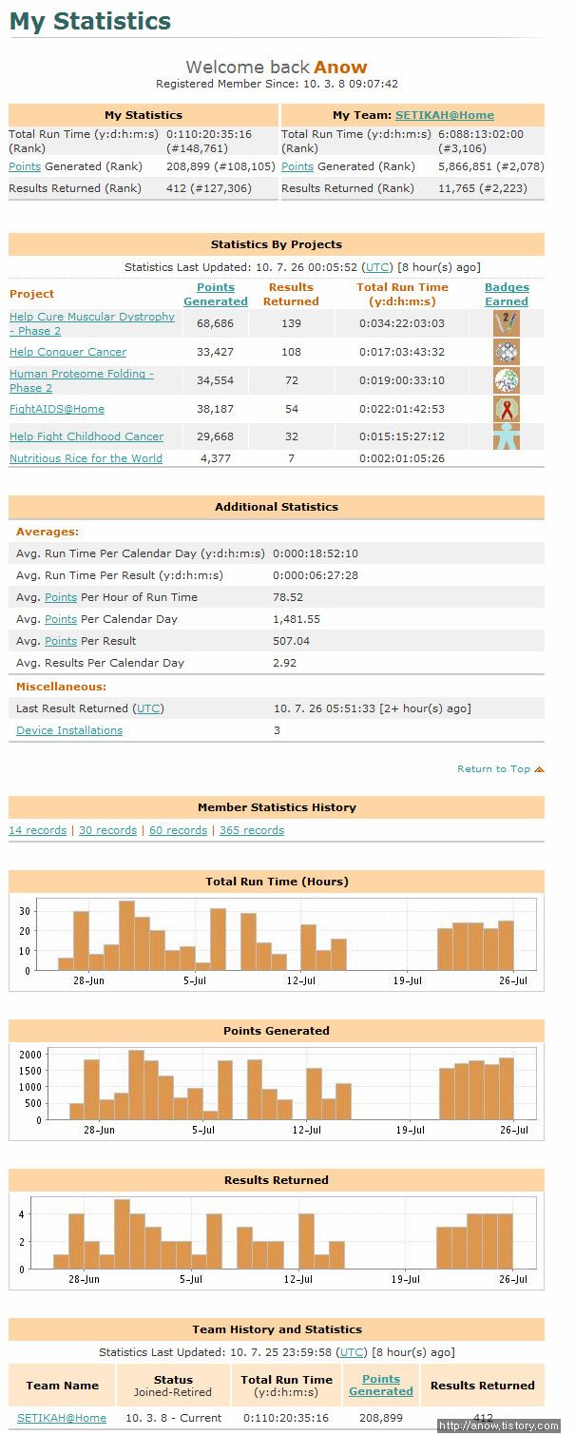Click the Return to Top arrow icon
Viewport: 575px width, 1435px height.
coord(540,769)
